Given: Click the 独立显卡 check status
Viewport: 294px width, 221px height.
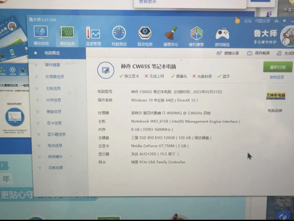Looking at the screenshot, I should point(129,76).
